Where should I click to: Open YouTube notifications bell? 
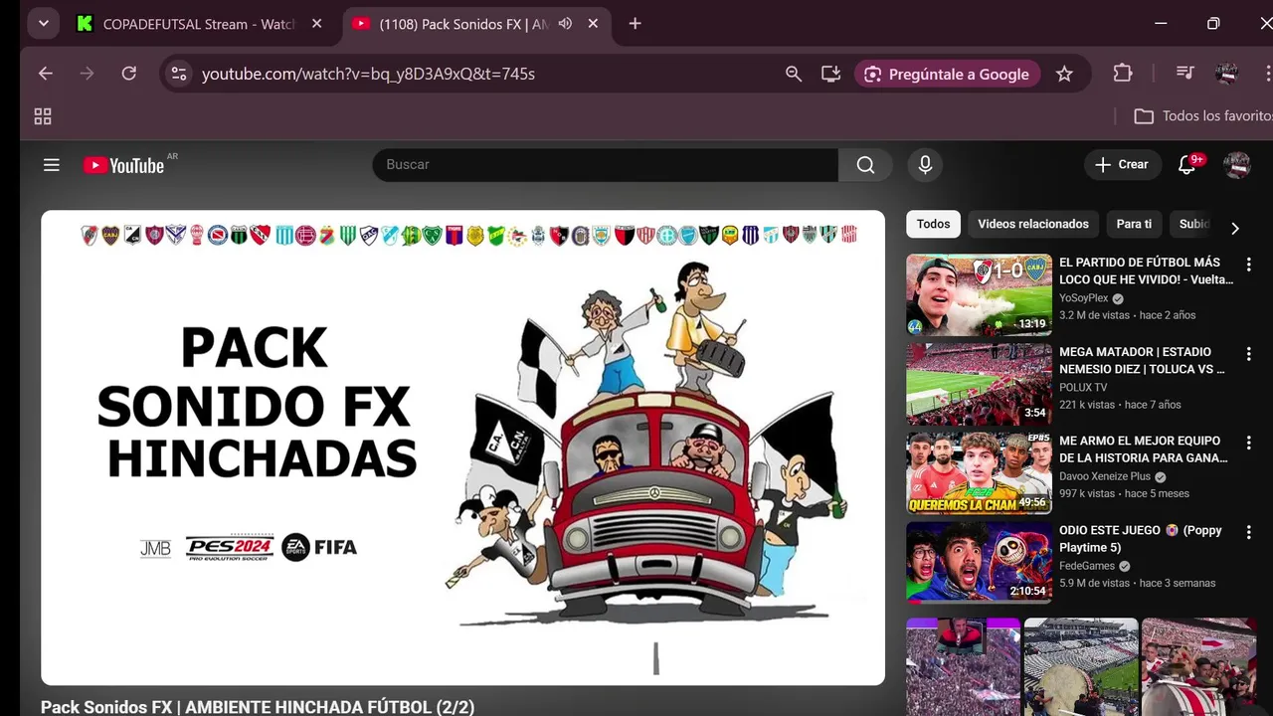point(1186,165)
